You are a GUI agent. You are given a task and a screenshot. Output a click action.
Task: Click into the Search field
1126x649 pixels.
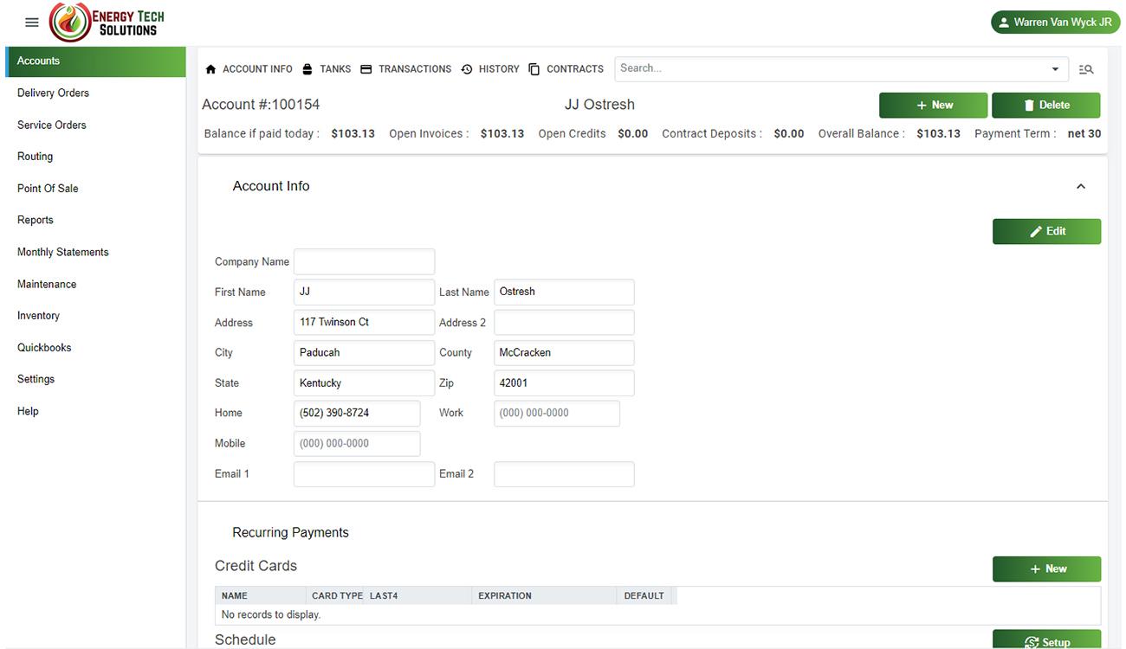point(830,69)
